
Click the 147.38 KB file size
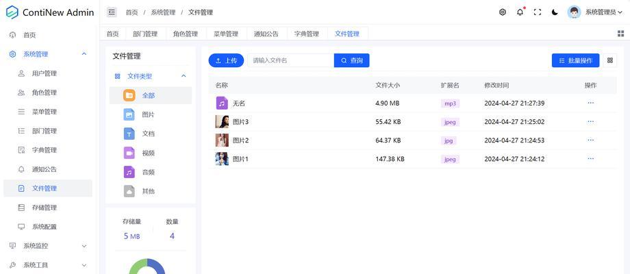pos(390,159)
